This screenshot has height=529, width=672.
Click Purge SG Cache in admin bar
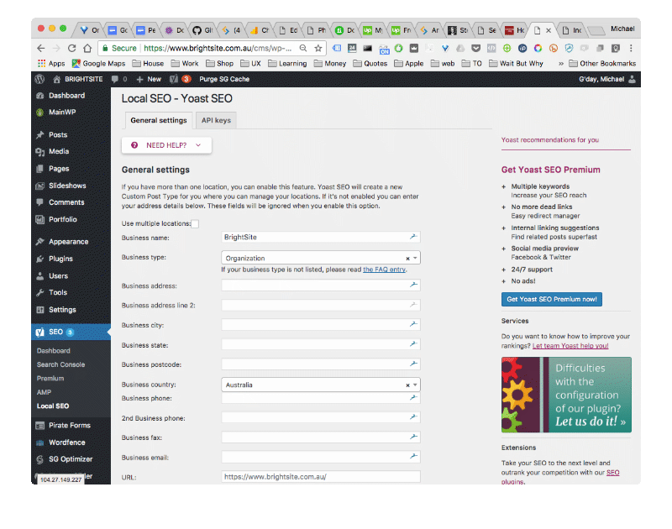point(224,79)
